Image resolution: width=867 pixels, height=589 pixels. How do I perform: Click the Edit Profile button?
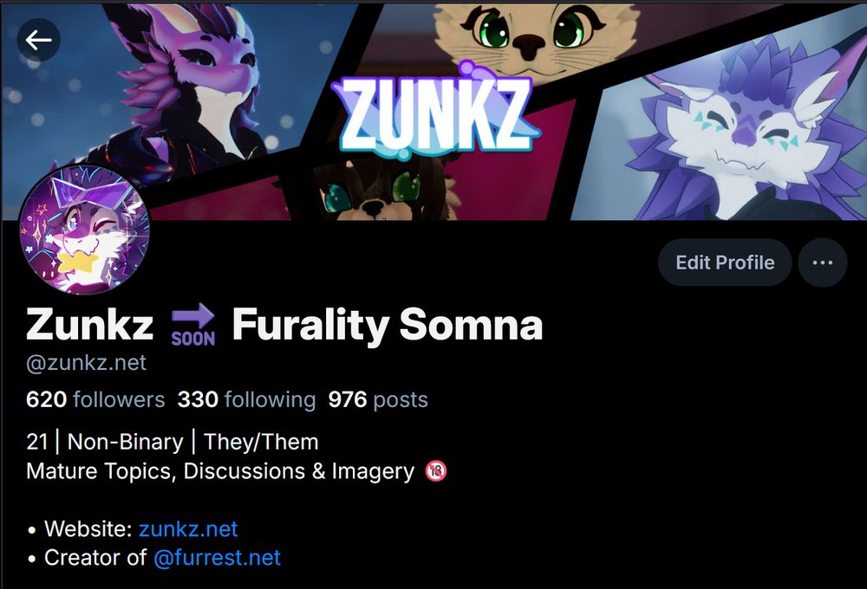point(725,262)
